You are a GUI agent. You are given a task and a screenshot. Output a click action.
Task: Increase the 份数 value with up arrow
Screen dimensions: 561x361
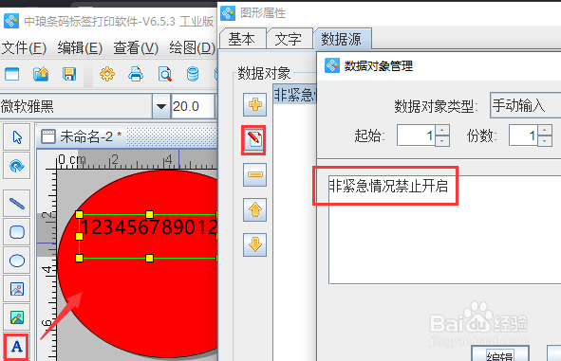545,130
